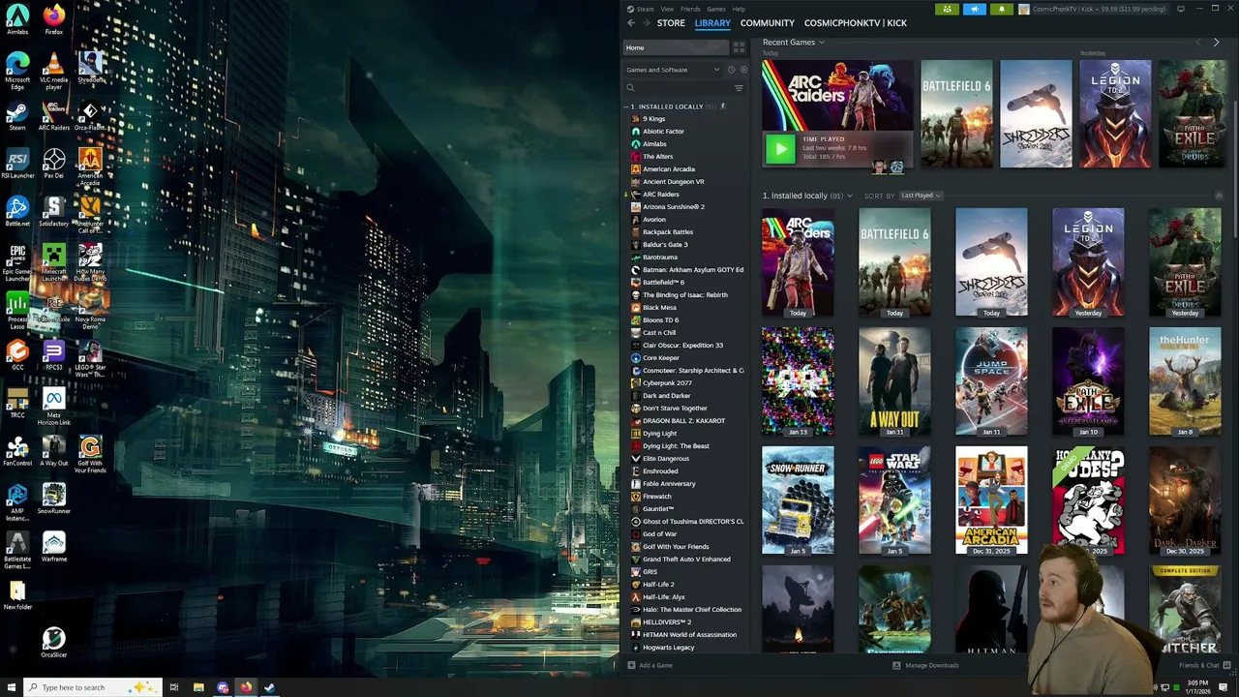The image size is (1239, 697).
Task: Open Manage Downloads
Action: (x=925, y=665)
